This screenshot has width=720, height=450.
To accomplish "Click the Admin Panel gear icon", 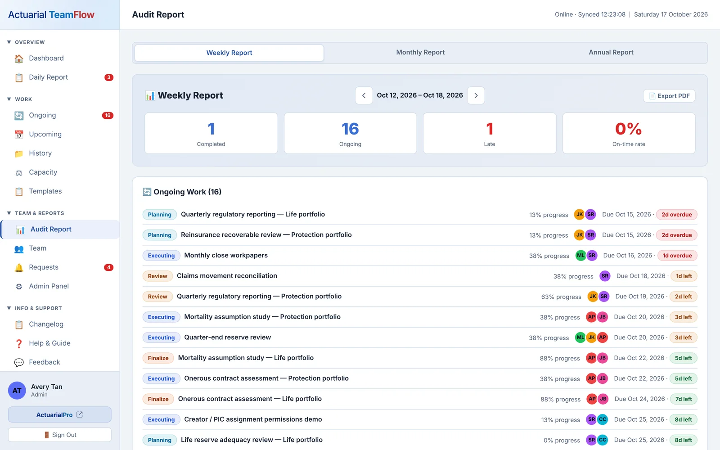I will coord(19,287).
